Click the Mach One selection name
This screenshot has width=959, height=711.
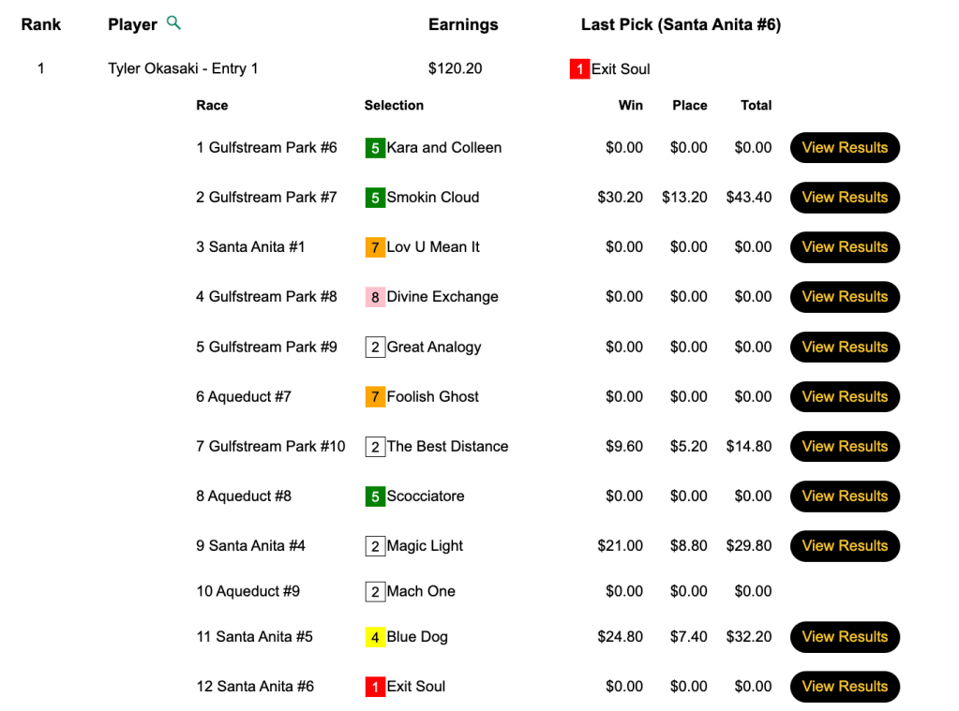421,592
